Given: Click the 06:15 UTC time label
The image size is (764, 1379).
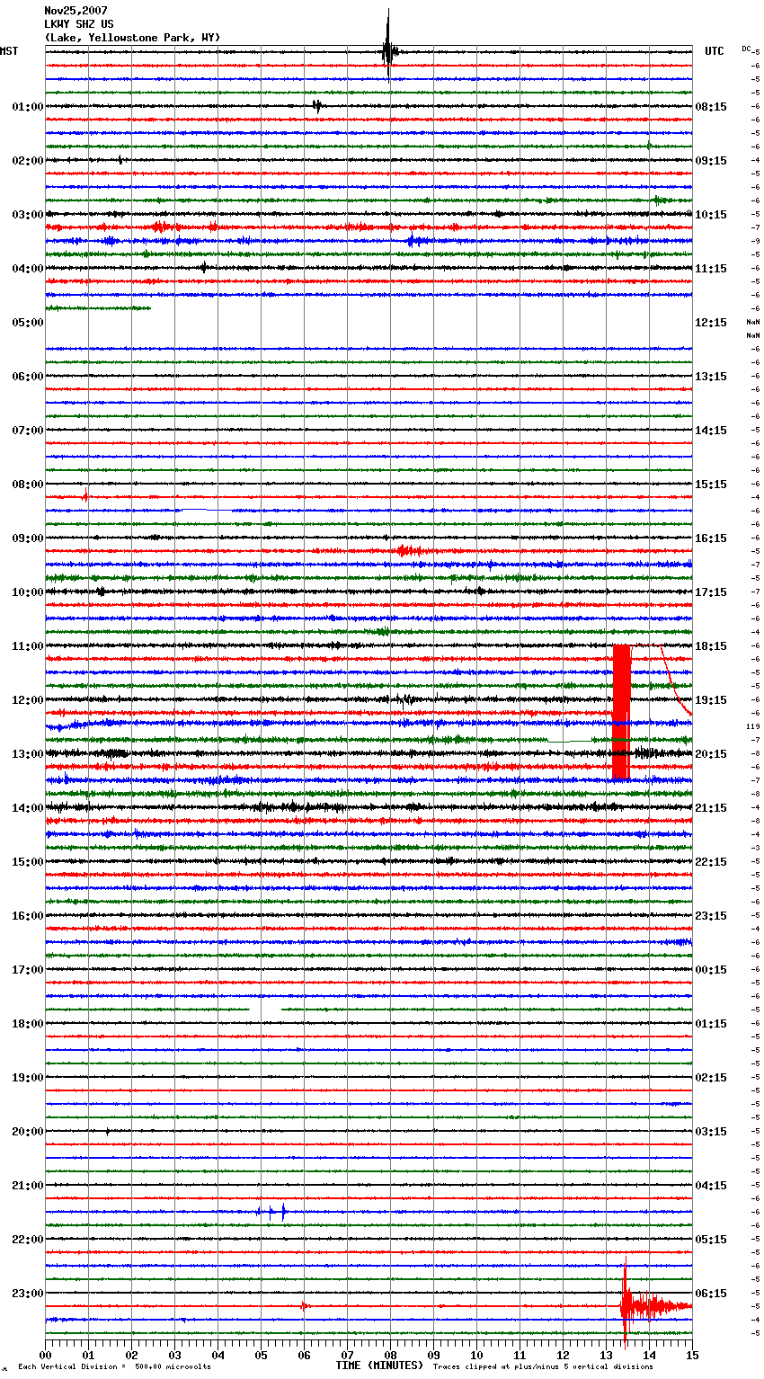Looking at the screenshot, I should click(711, 1294).
